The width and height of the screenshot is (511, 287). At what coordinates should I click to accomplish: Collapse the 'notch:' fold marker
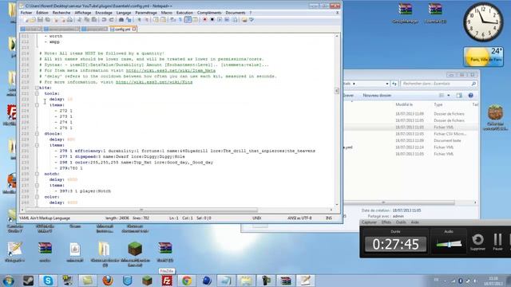click(38, 174)
